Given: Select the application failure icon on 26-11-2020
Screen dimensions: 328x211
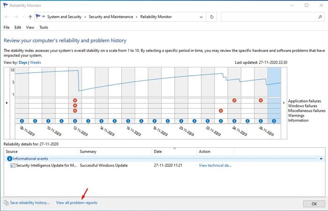Looking at the screenshot, I should click(261, 101).
